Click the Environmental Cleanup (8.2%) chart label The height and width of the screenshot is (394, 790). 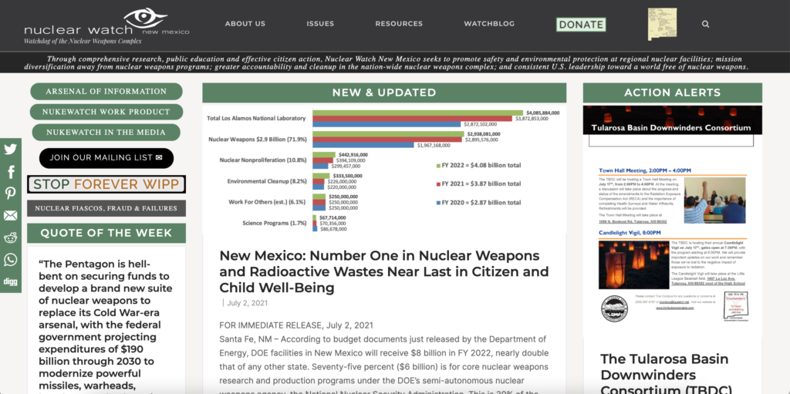point(266,181)
